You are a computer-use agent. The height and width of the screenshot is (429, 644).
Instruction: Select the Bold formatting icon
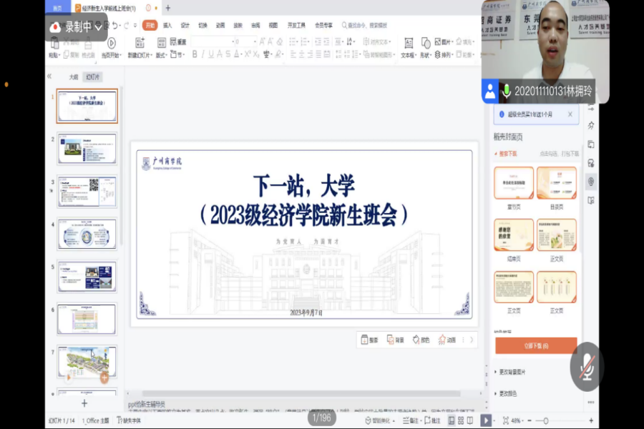pyautogui.click(x=195, y=54)
